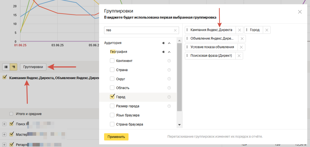
Task: Remove the Кампания Яндекс.Директа grouping chip
Action: pyautogui.click(x=240, y=30)
